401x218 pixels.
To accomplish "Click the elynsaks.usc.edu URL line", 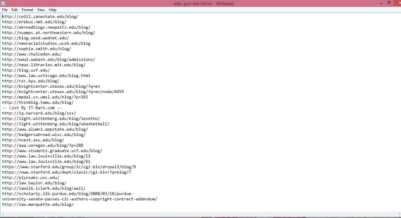I will [x=31, y=178].
